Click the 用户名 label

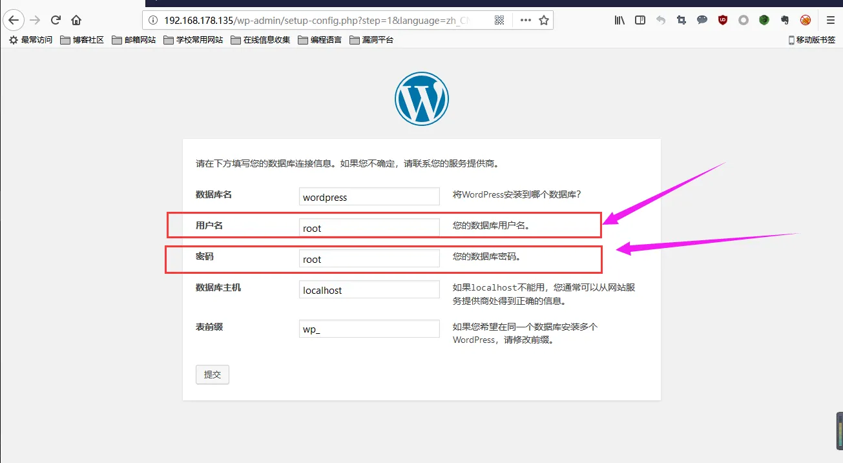[209, 225]
